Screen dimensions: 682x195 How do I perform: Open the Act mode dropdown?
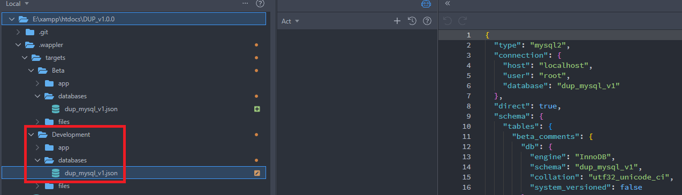tap(290, 21)
